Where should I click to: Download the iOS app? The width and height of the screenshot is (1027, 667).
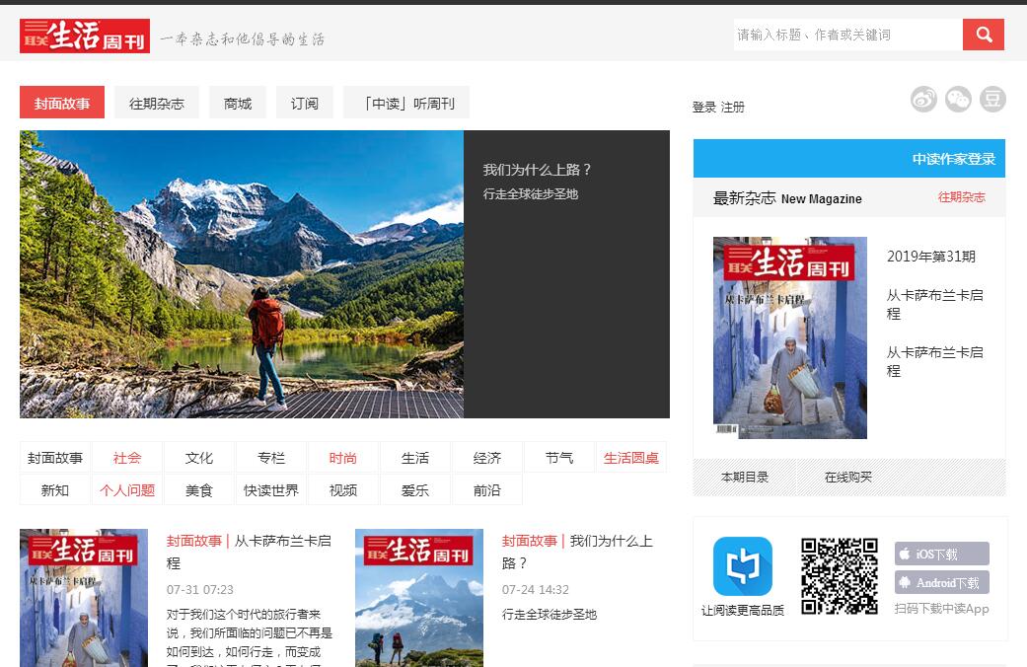coord(941,554)
